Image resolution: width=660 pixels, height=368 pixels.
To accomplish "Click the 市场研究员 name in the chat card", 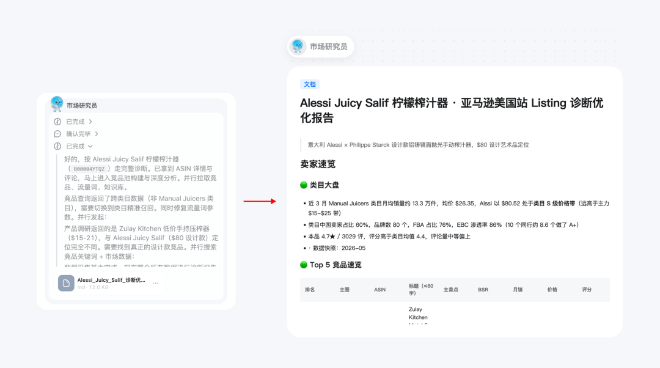I will (x=82, y=105).
